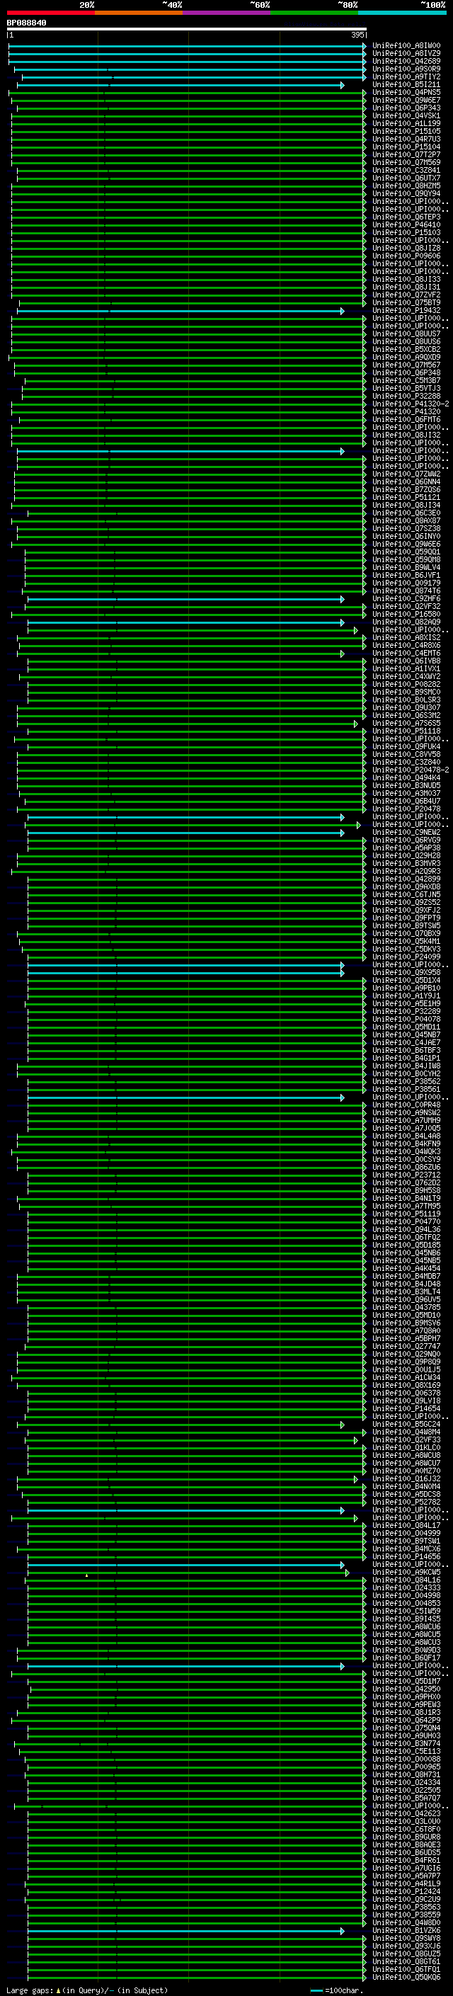Select hit label UniRef100_C9NEW2
Screen dimensions: 453x1996
tap(406, 833)
